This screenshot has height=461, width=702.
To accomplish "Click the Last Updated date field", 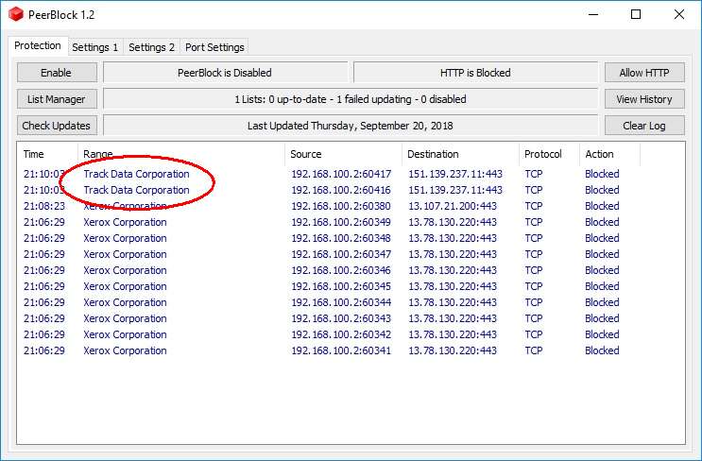I will (351, 126).
